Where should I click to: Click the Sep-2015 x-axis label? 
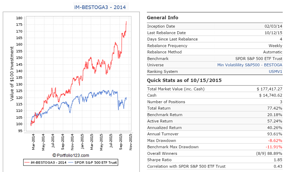121,142
